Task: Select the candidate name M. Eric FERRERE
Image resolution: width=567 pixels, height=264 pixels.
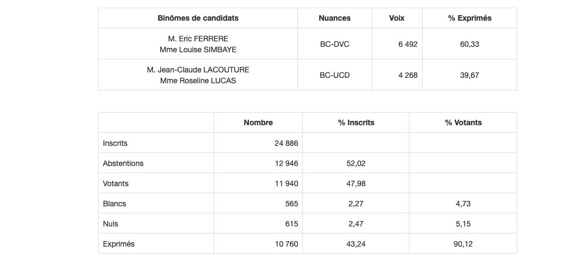Action: [x=198, y=39]
